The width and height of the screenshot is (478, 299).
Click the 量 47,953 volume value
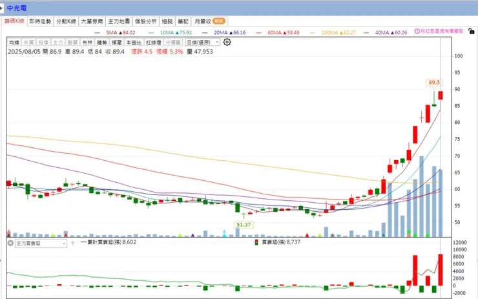tap(200, 52)
